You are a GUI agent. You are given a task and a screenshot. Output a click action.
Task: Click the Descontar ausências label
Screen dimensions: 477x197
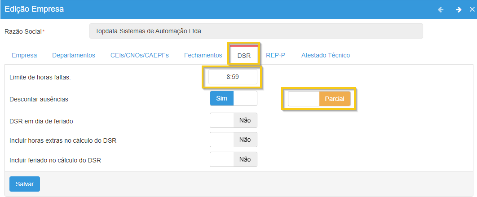click(x=39, y=99)
